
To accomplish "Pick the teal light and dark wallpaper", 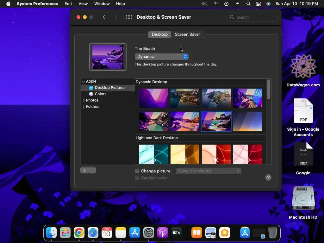I will 153,154.
